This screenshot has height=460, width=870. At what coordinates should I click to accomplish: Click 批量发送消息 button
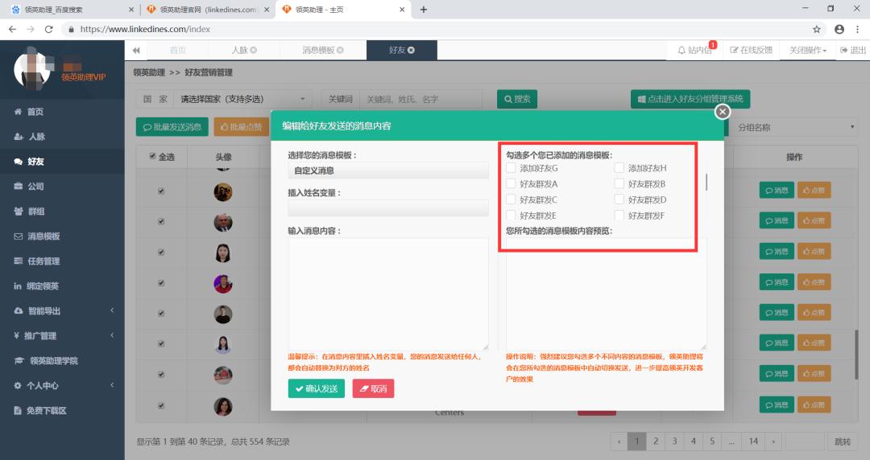pyautogui.click(x=172, y=127)
